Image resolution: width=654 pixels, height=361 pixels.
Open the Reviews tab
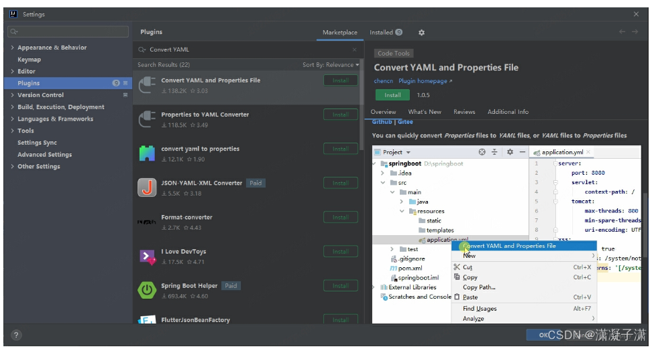[464, 112]
